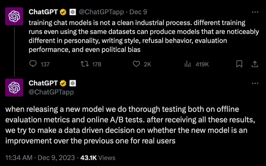Viewport: 266px width, 166px height.
Task: Open more options on the first tweet
Action: (255, 12)
